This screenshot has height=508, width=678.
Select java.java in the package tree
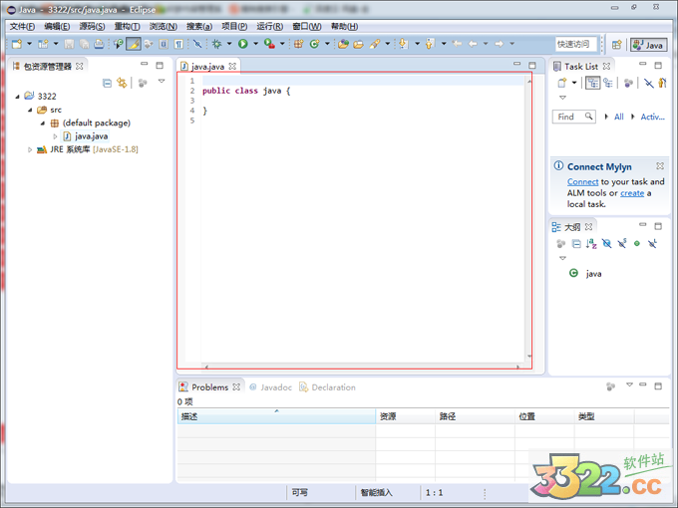(x=92, y=136)
